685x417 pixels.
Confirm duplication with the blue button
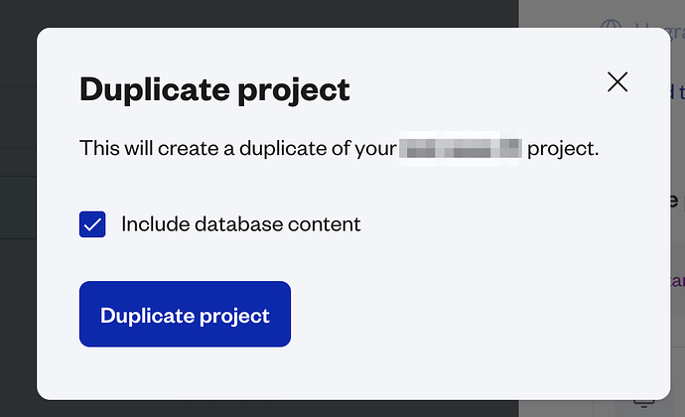pyautogui.click(x=185, y=314)
